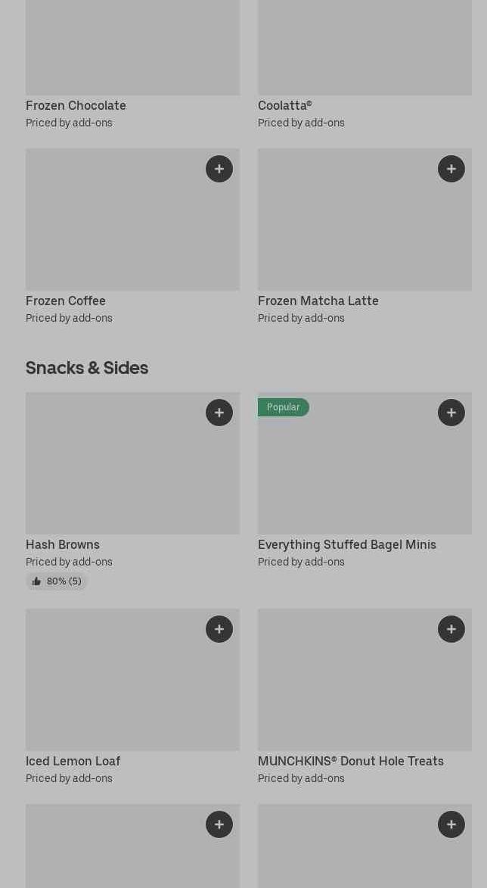
Task: Click the Hash Browns 80% rating badge
Action: tap(57, 581)
